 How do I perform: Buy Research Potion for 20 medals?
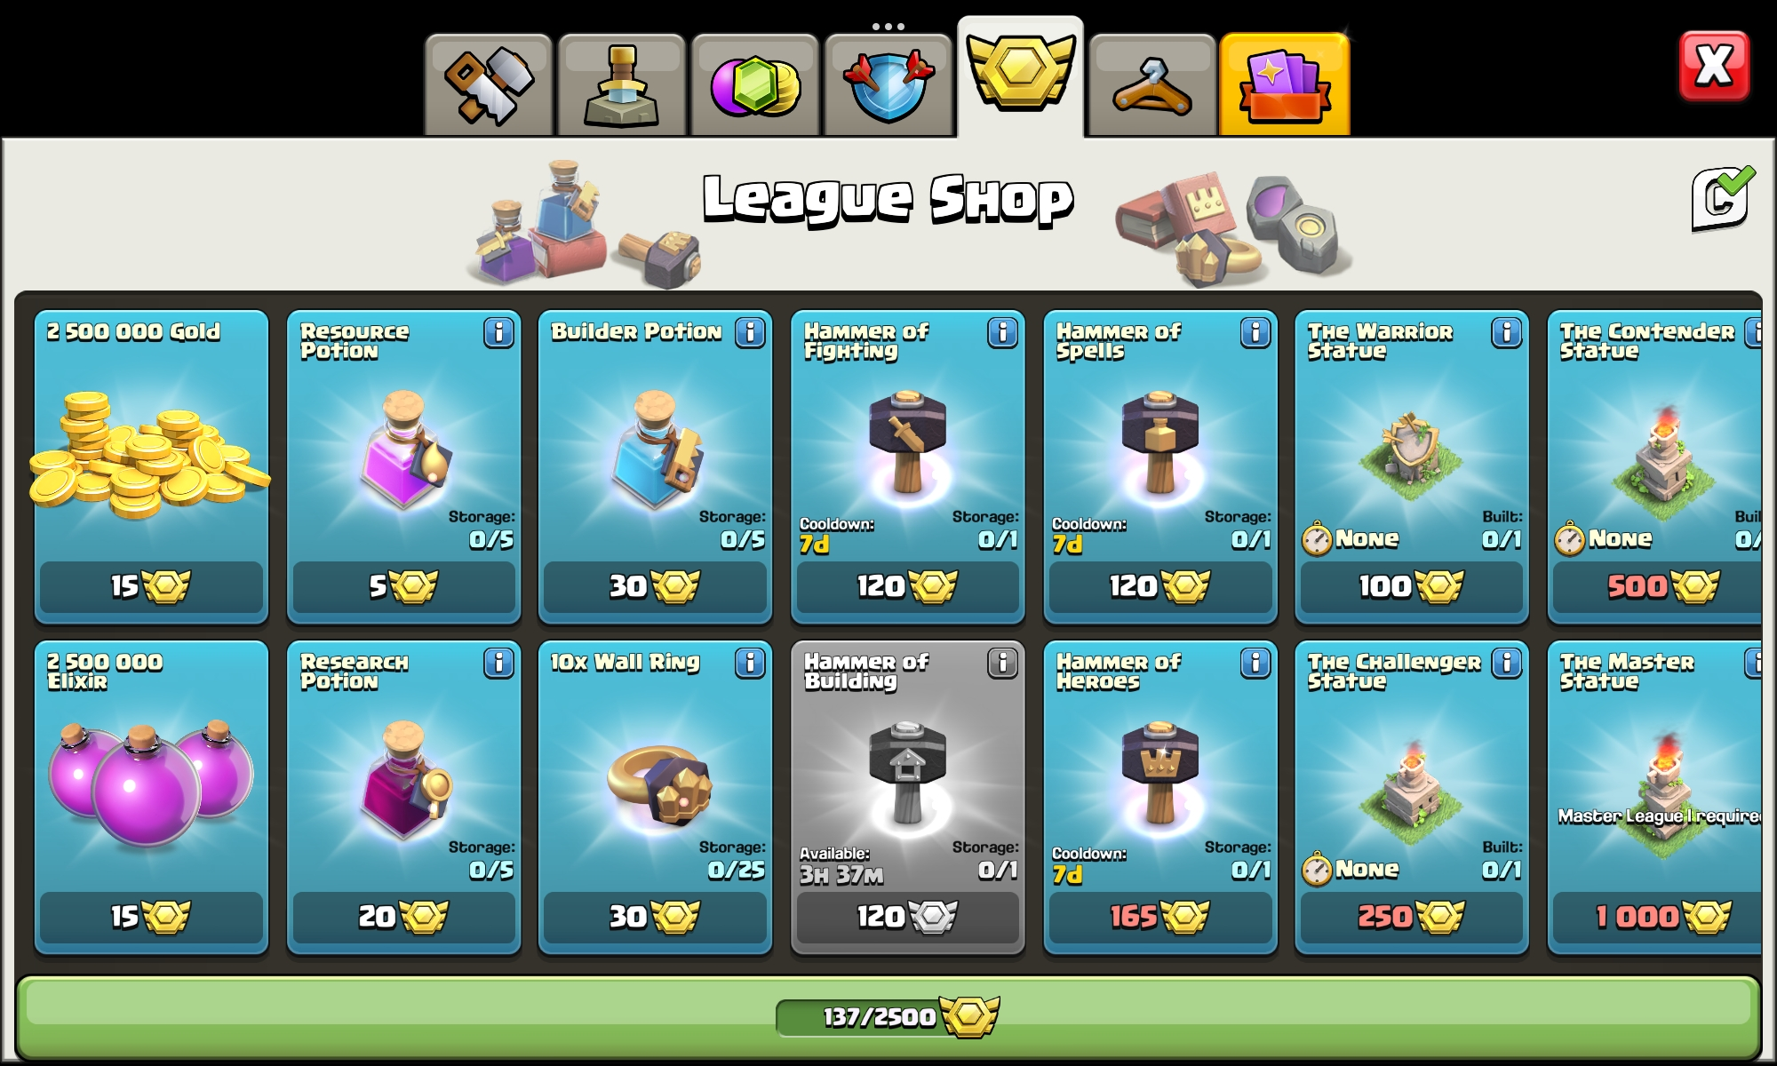point(403,917)
